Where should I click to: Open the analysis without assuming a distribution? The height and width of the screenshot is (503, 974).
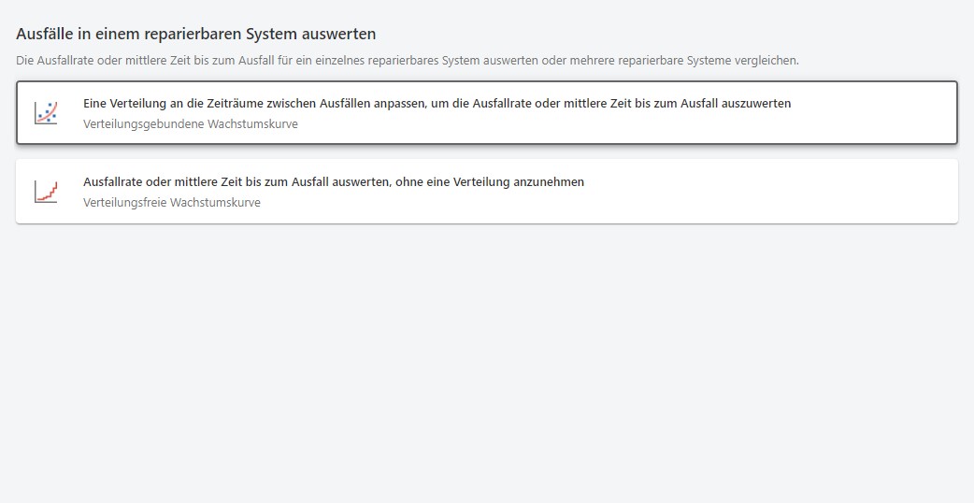333,182
